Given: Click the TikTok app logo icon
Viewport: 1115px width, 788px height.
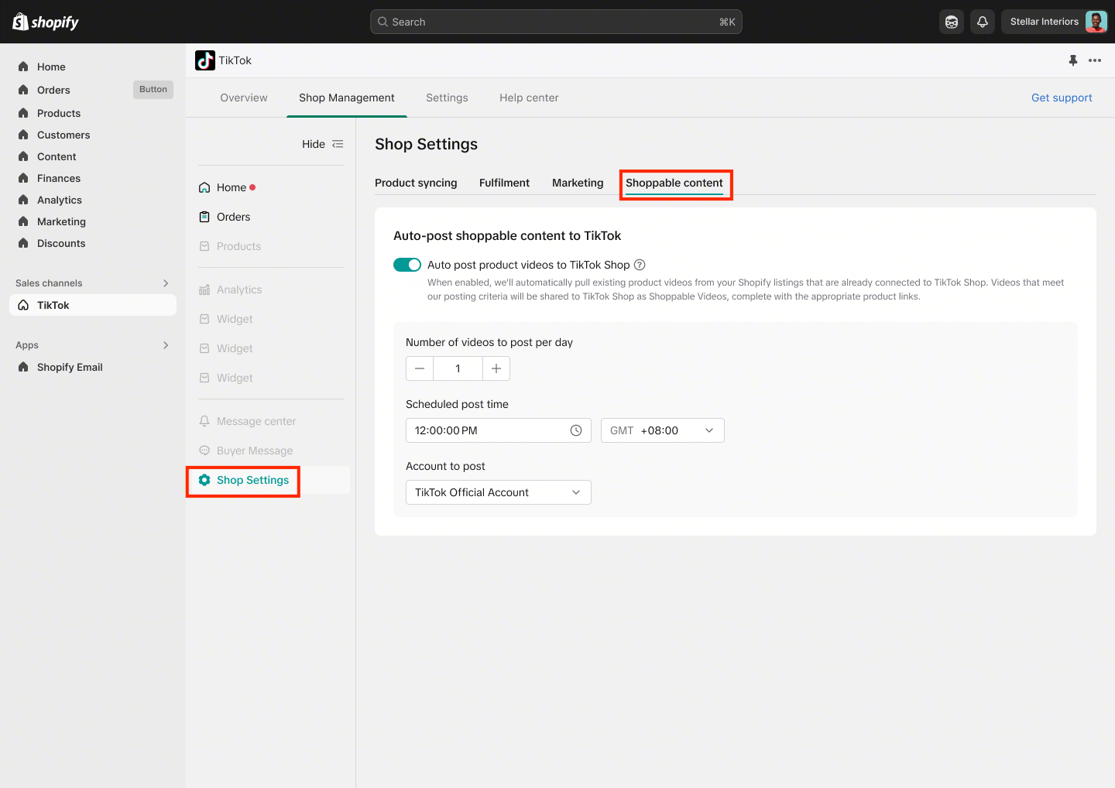Looking at the screenshot, I should [205, 60].
